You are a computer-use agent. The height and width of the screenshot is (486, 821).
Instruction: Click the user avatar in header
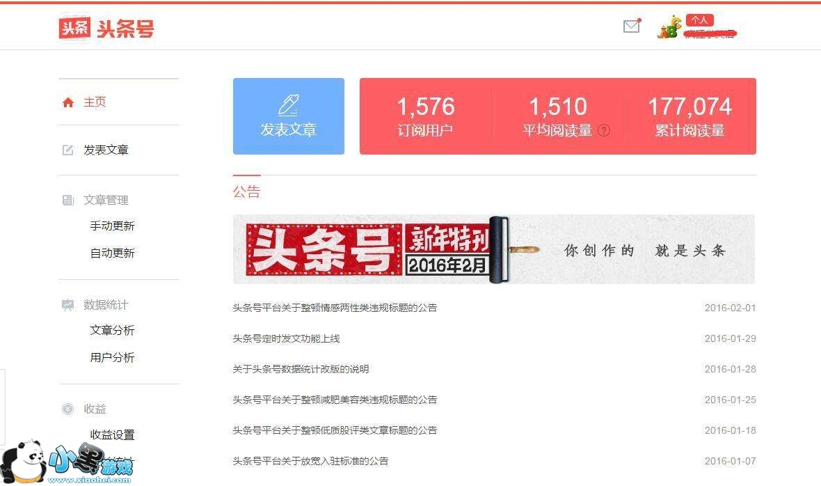(x=669, y=27)
